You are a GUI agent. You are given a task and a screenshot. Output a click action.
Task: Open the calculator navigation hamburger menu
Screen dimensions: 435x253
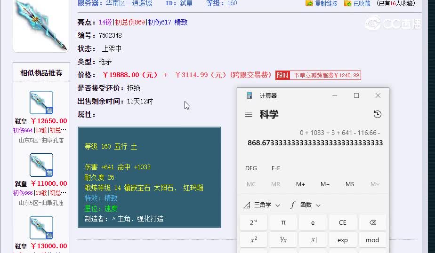pos(249,114)
